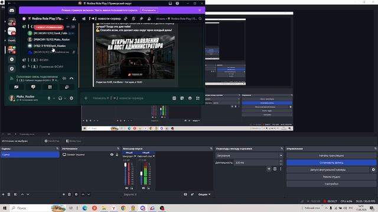Toggle Discord microphone mute
The height and width of the screenshot is (212, 378).
(49, 98)
